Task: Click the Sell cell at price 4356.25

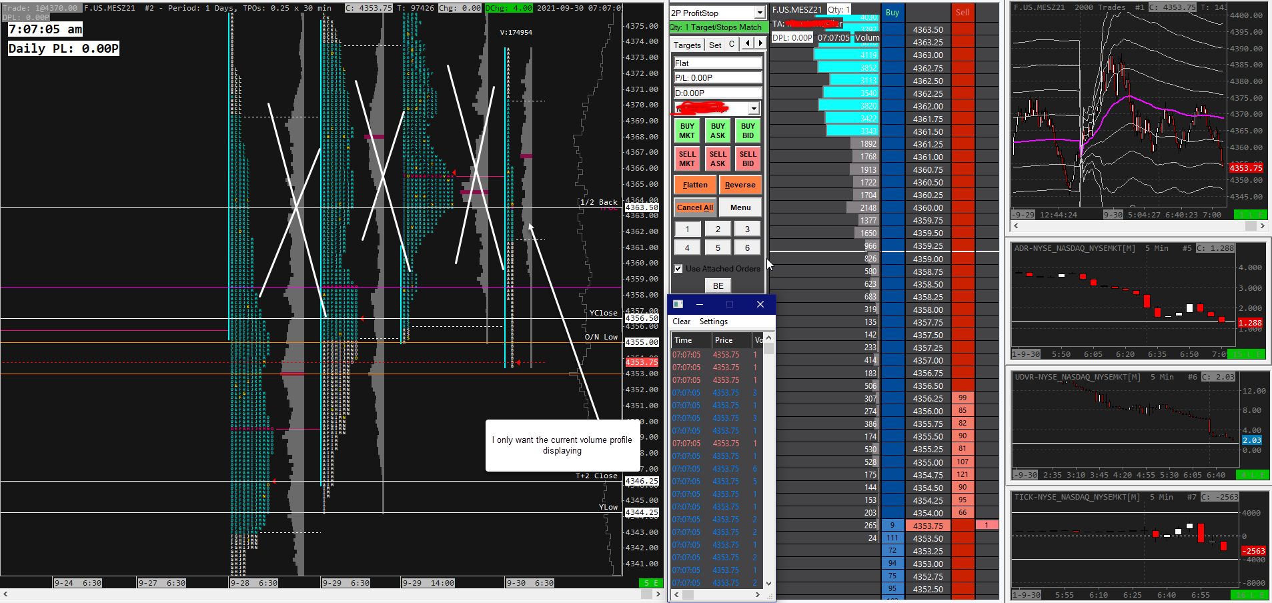Action: (963, 398)
